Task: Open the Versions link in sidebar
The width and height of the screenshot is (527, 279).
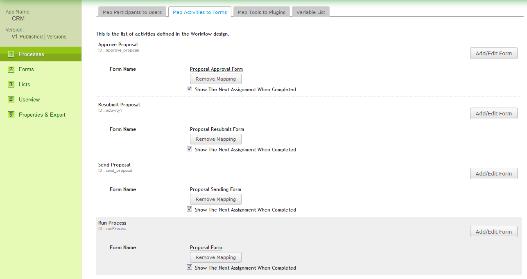Action: click(57, 36)
